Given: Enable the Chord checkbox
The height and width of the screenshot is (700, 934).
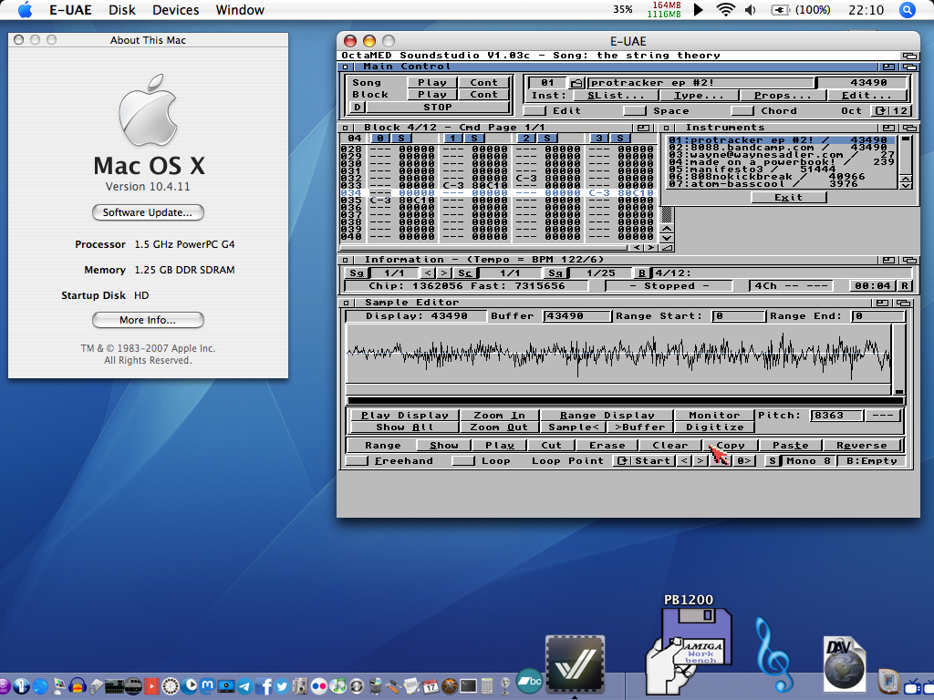Looking at the screenshot, I should pos(742,111).
